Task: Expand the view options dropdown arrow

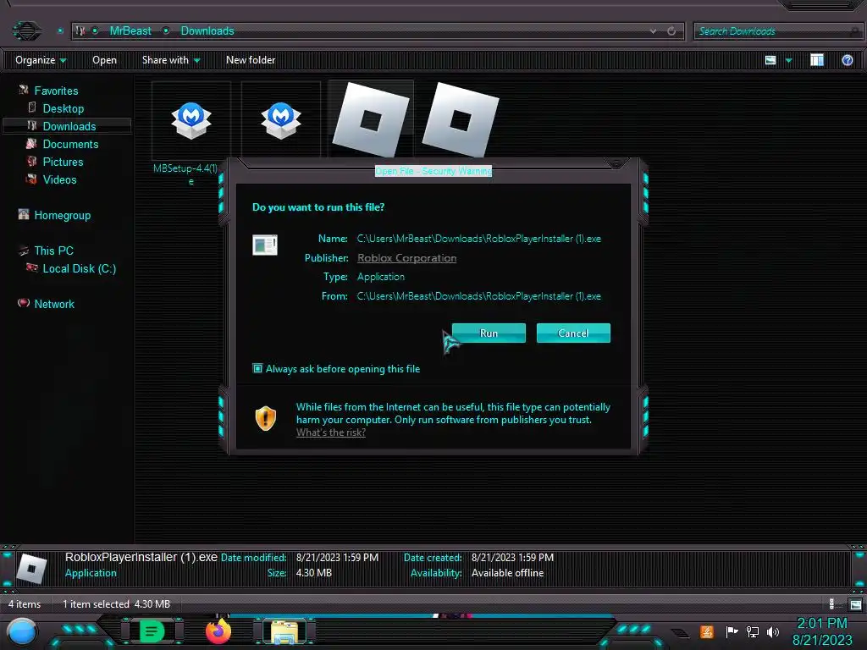Action: pyautogui.click(x=788, y=60)
